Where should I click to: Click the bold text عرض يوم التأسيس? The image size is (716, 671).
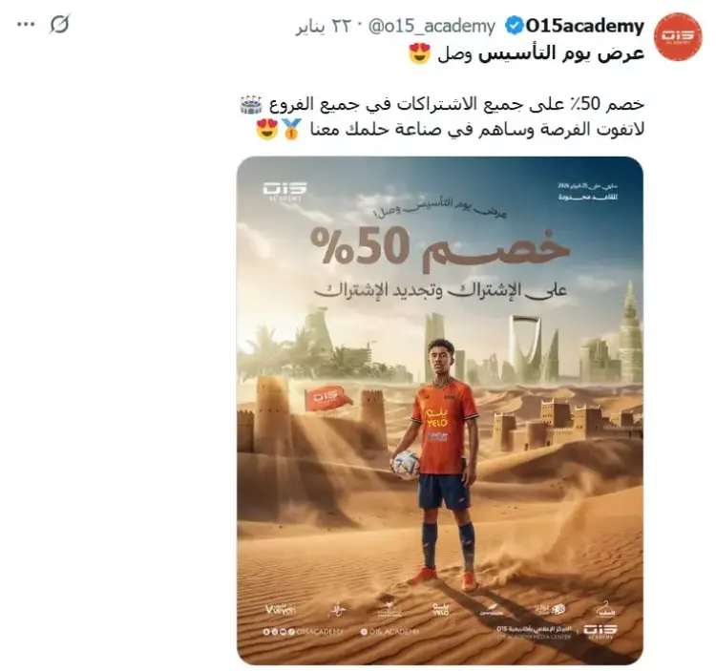pyautogui.click(x=561, y=53)
